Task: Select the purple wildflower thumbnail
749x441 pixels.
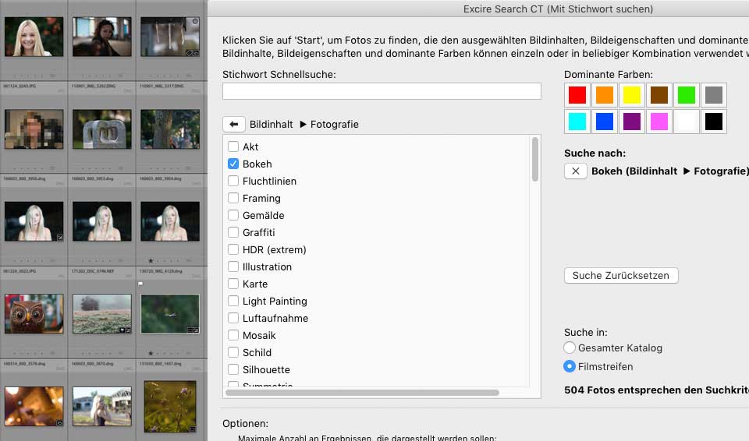Action: (170, 406)
